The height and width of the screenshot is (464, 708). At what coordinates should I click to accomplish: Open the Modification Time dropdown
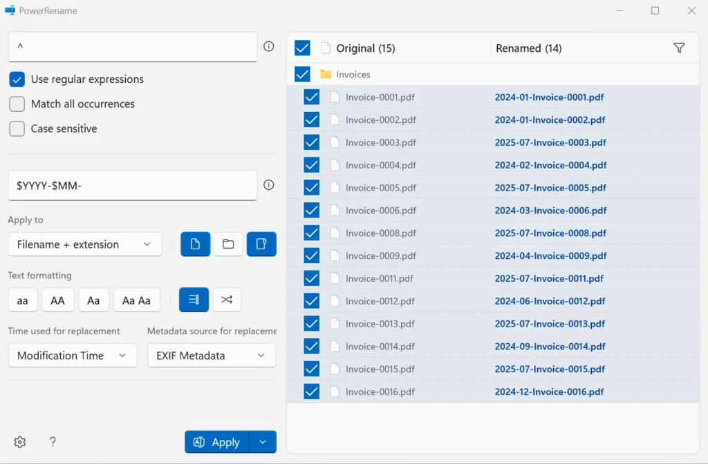pyautogui.click(x=72, y=356)
